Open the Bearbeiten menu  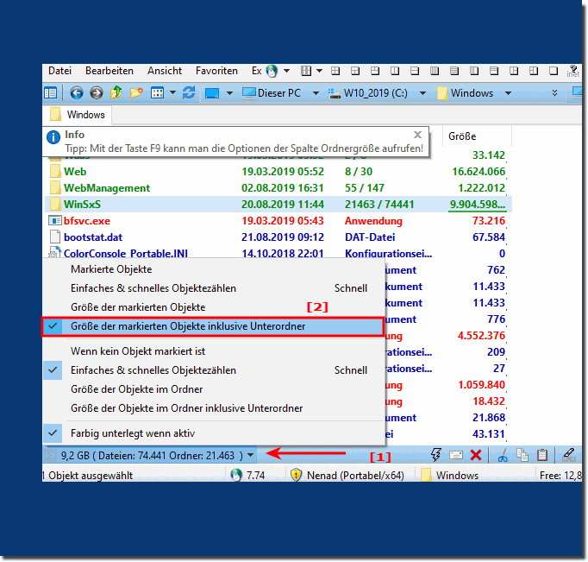point(109,71)
